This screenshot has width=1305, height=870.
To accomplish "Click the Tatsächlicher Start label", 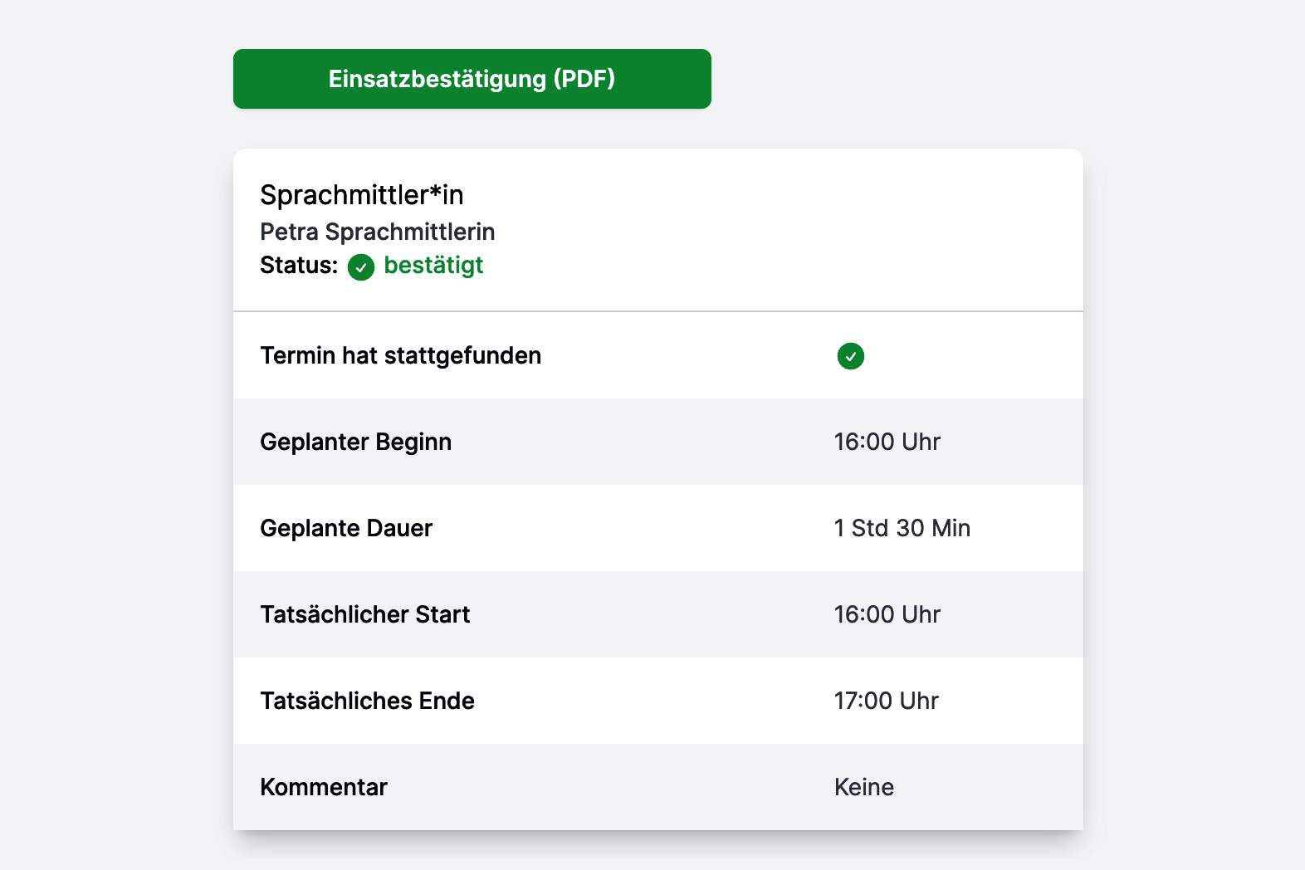I will tap(365, 614).
